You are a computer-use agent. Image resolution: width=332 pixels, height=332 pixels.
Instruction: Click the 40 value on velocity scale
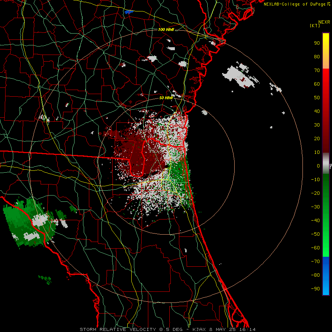tap(317, 111)
